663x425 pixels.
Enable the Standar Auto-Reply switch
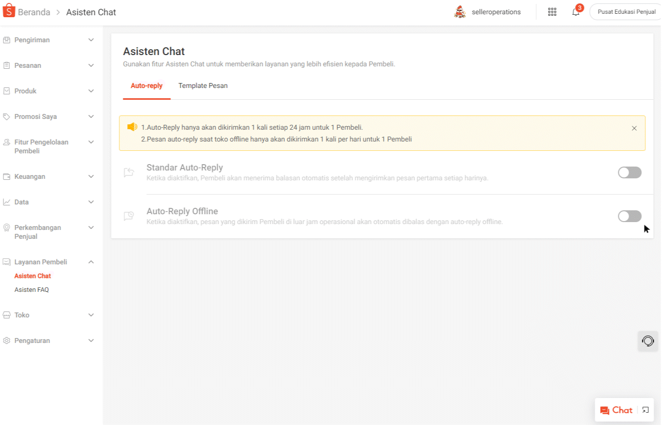pos(630,172)
